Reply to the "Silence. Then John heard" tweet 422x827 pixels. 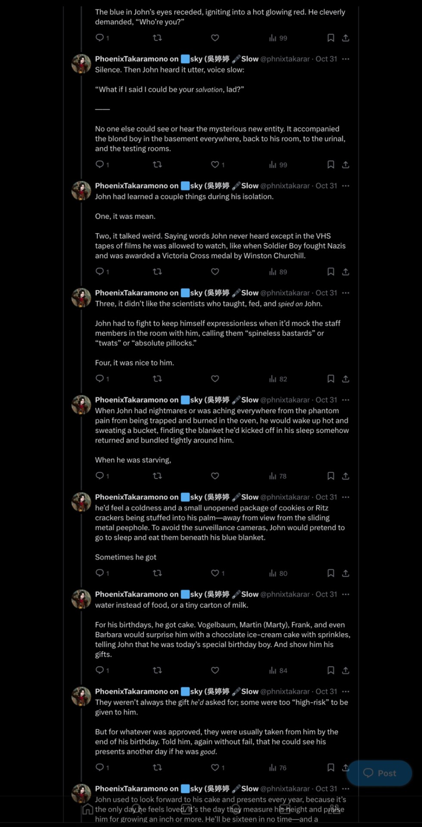(100, 165)
